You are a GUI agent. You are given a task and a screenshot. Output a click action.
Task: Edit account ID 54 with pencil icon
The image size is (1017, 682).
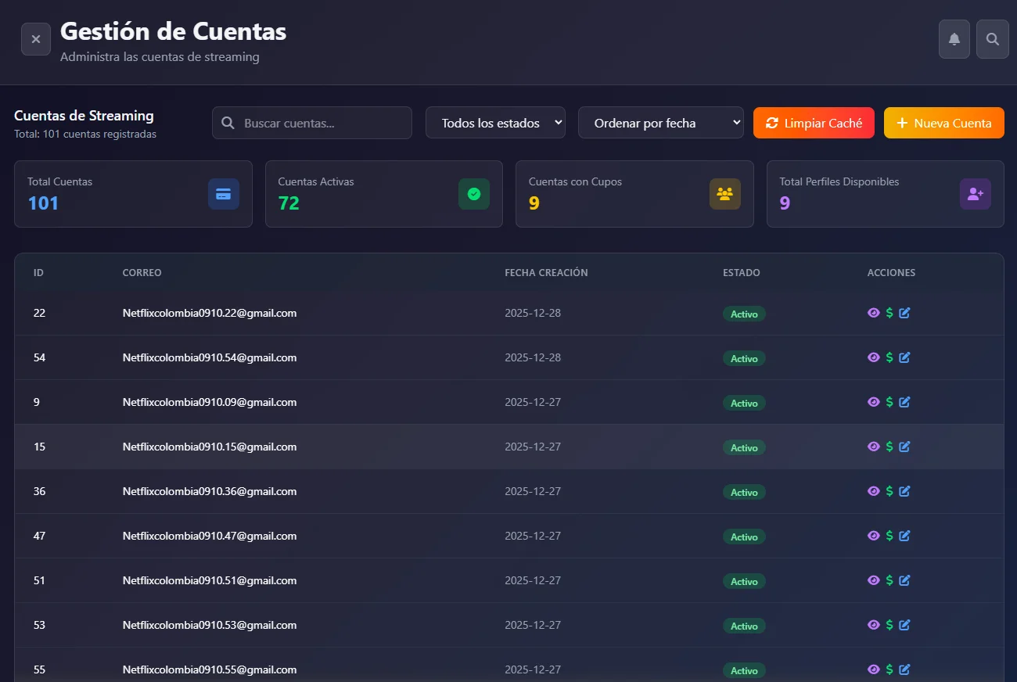tap(905, 357)
